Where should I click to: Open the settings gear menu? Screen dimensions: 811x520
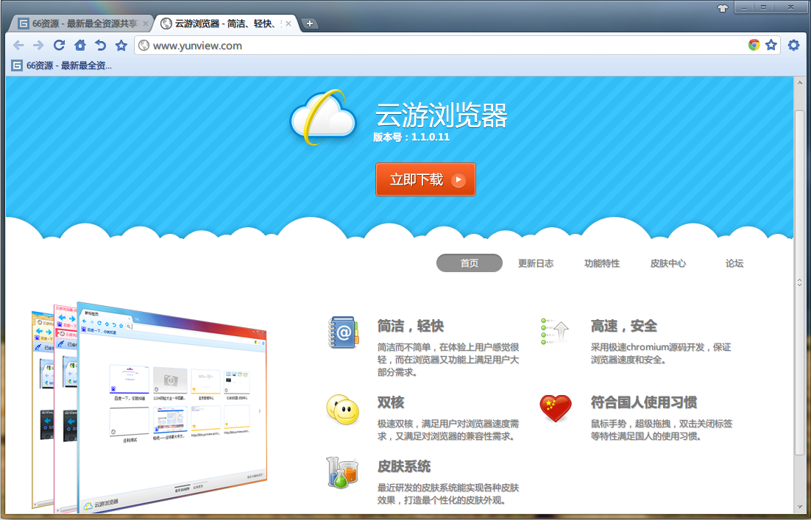[793, 45]
